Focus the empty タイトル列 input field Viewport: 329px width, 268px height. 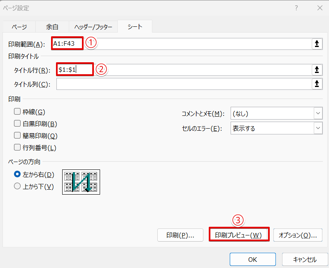pyautogui.click(x=184, y=84)
